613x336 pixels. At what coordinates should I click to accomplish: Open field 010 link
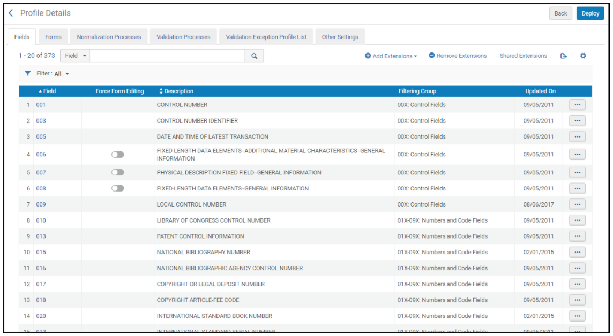click(41, 220)
